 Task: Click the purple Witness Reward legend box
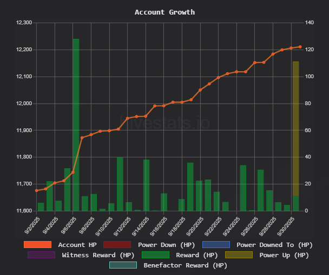pos(41,255)
